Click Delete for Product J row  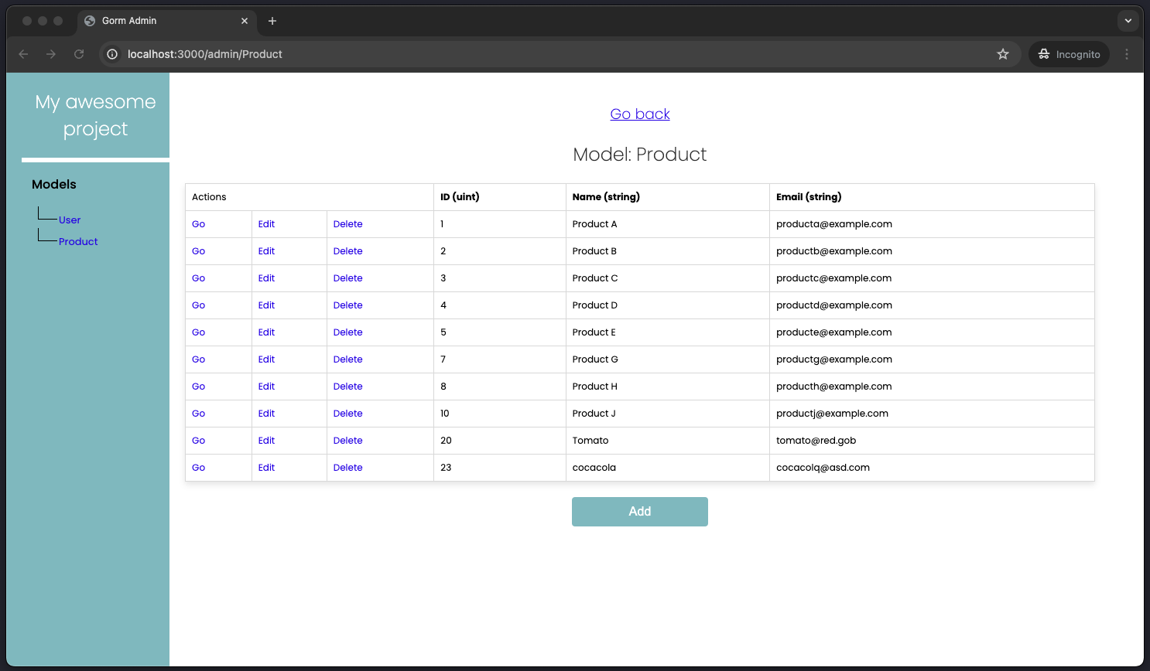coord(348,414)
